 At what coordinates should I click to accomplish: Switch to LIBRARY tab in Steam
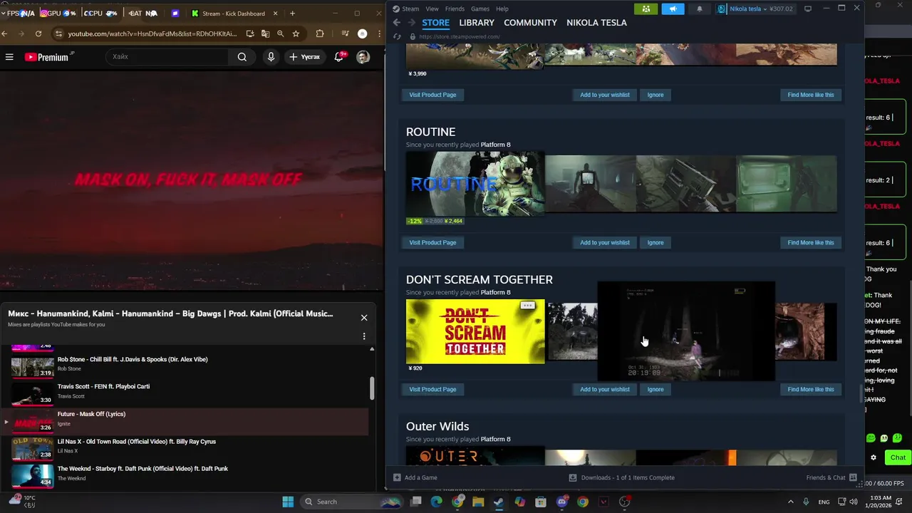tap(477, 23)
